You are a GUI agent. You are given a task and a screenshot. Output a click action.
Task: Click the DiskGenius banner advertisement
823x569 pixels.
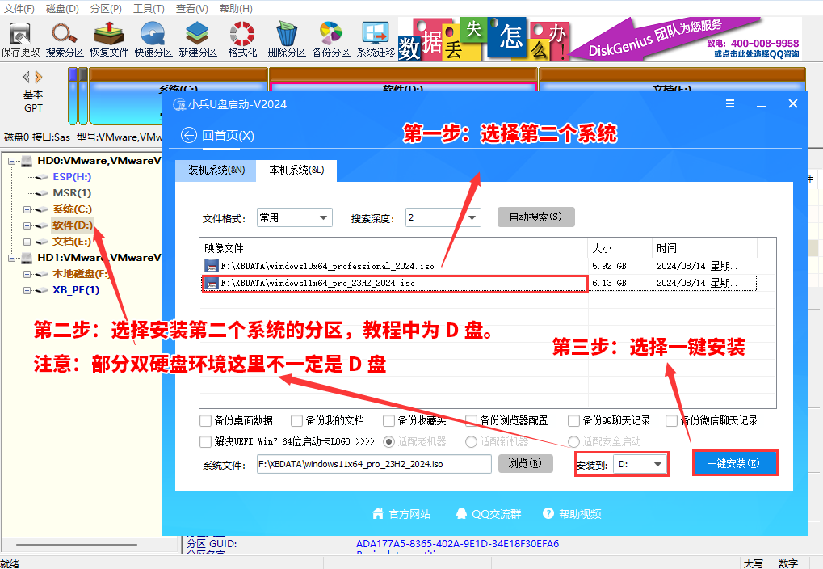pos(600,38)
